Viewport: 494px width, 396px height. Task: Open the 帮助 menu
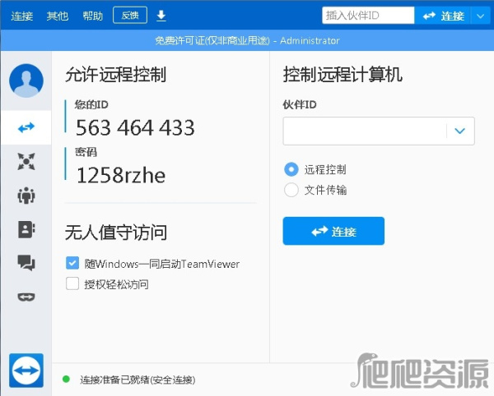pyautogui.click(x=92, y=16)
